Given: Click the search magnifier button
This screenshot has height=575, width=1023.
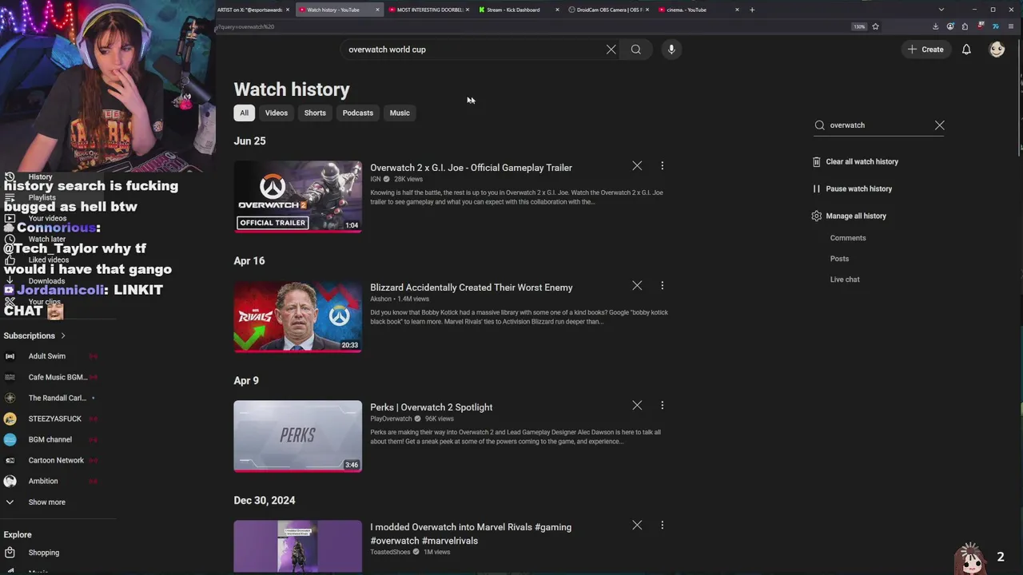Looking at the screenshot, I should [636, 50].
